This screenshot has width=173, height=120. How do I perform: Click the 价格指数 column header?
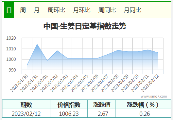click(69, 104)
